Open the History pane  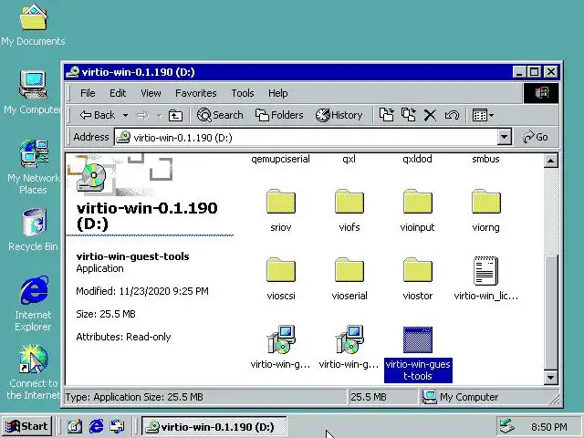point(339,115)
